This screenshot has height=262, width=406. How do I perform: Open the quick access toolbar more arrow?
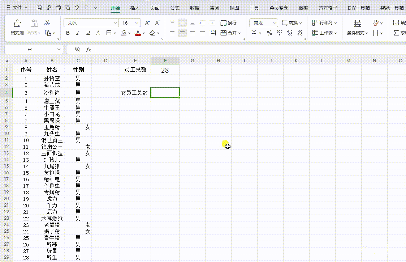(96, 8)
